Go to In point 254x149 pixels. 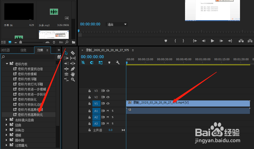click(x=195, y=41)
